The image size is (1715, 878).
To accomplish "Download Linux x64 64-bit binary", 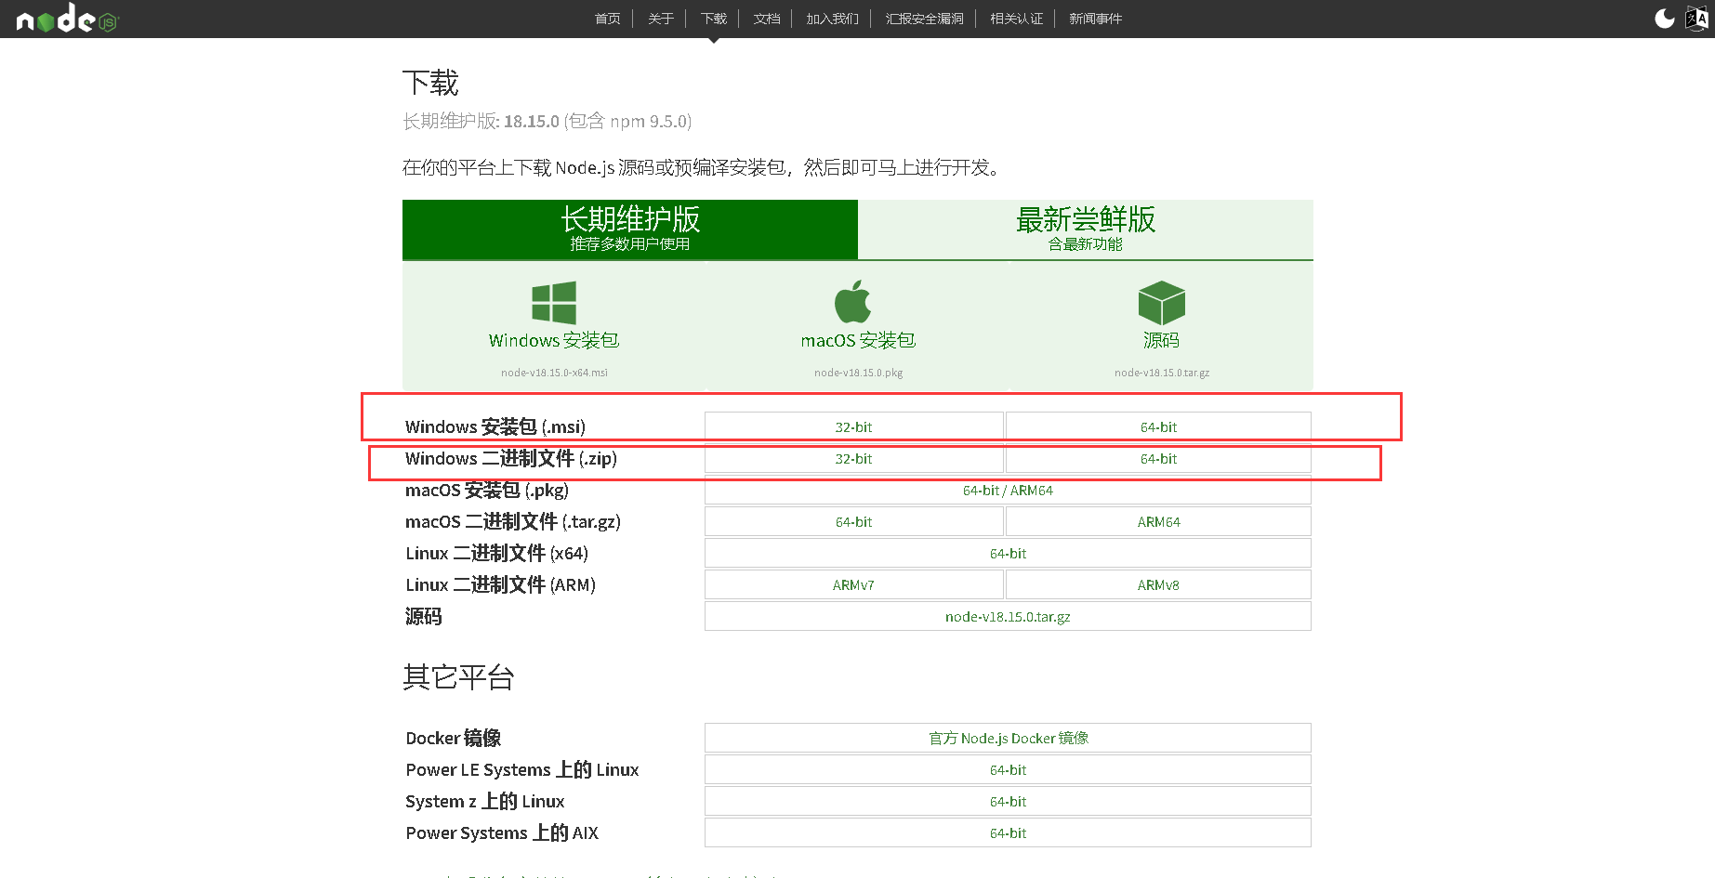I will (1008, 554).
